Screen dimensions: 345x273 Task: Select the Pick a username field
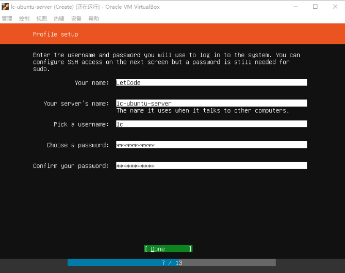(x=211, y=124)
